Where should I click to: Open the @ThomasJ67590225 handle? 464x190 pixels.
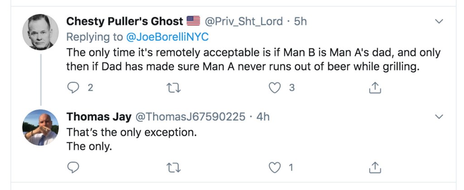191,117
